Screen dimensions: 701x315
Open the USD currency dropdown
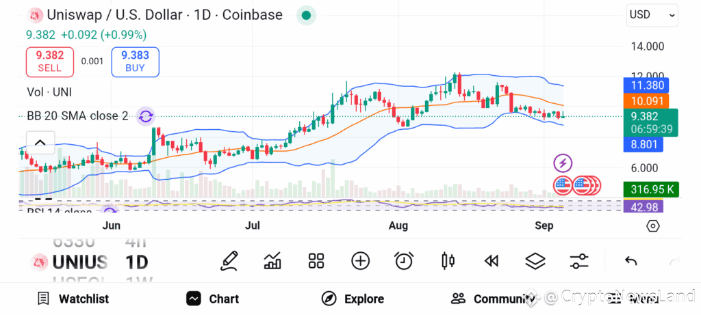652,15
